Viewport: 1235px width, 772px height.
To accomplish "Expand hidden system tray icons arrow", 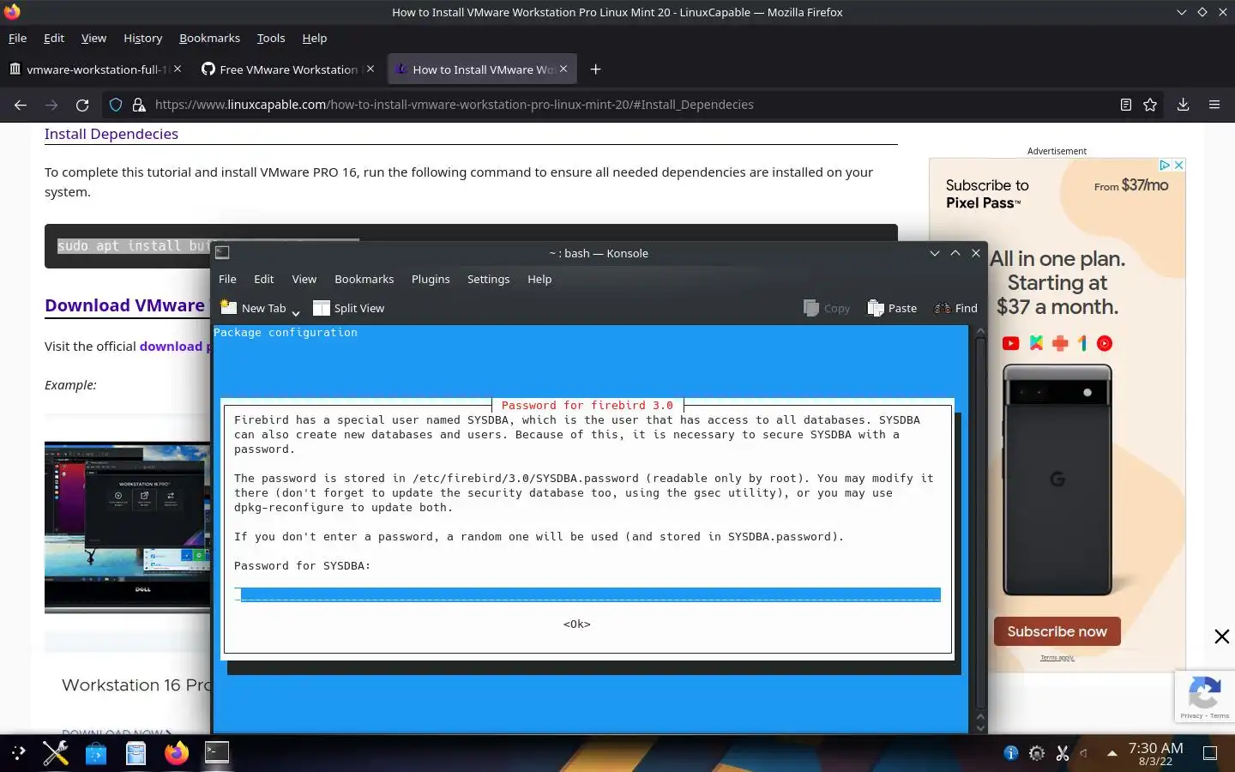I will click(1112, 753).
